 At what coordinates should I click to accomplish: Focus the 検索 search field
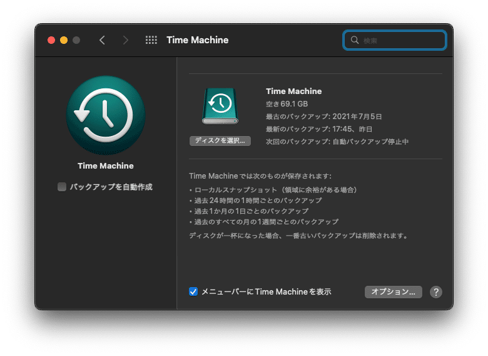(x=395, y=40)
